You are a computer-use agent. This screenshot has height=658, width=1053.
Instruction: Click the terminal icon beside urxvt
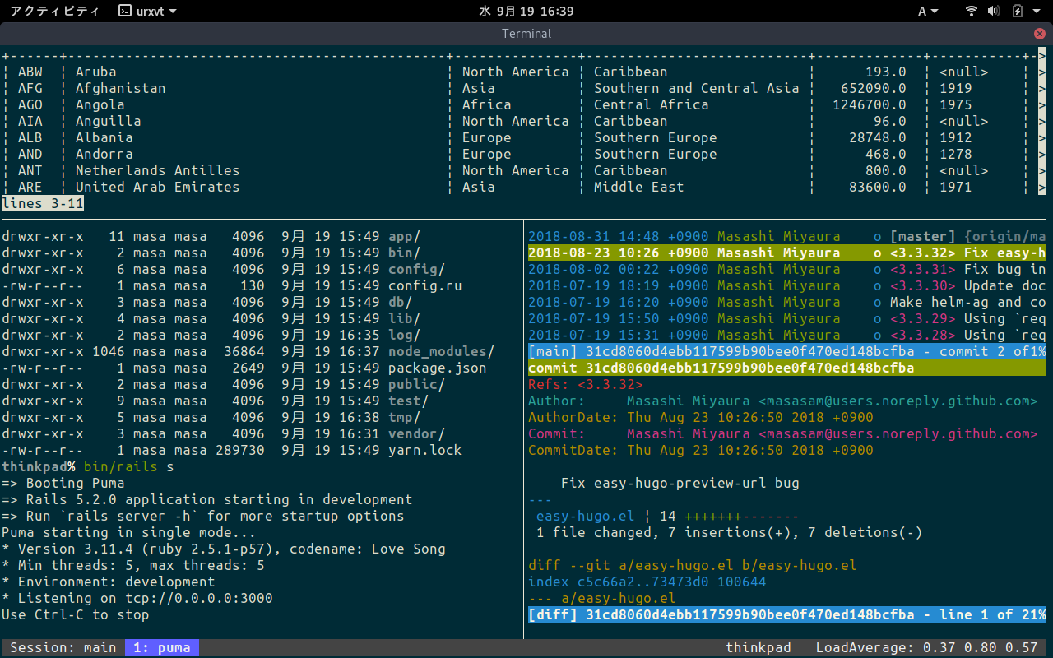click(x=124, y=12)
